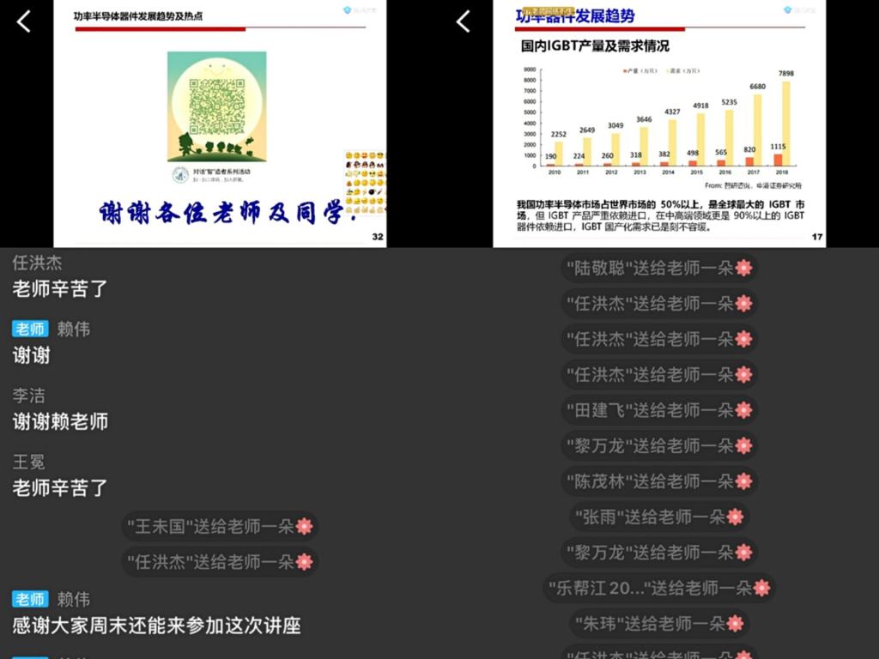
Task: Select the 感谢大家周末还能来参加这次讲座 message
Action: pos(156,626)
